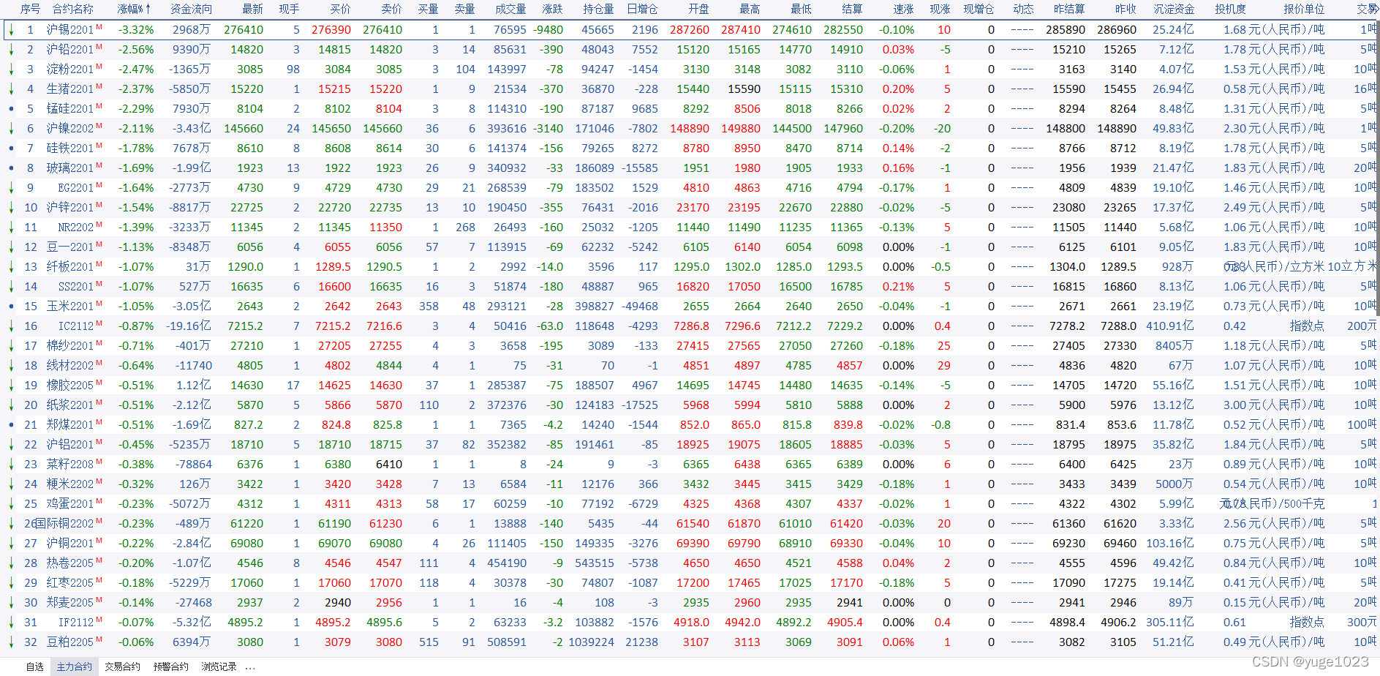
Task: Click latest price 276410 in row 1
Action: [244, 30]
